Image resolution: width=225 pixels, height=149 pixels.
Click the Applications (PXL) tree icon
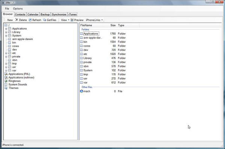pos(6,74)
